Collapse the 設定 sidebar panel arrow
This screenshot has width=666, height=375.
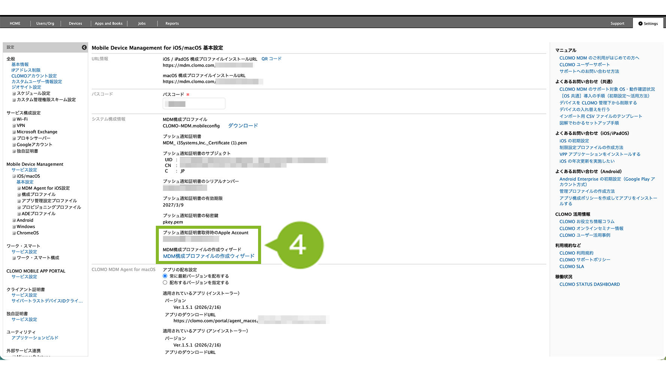(x=84, y=47)
